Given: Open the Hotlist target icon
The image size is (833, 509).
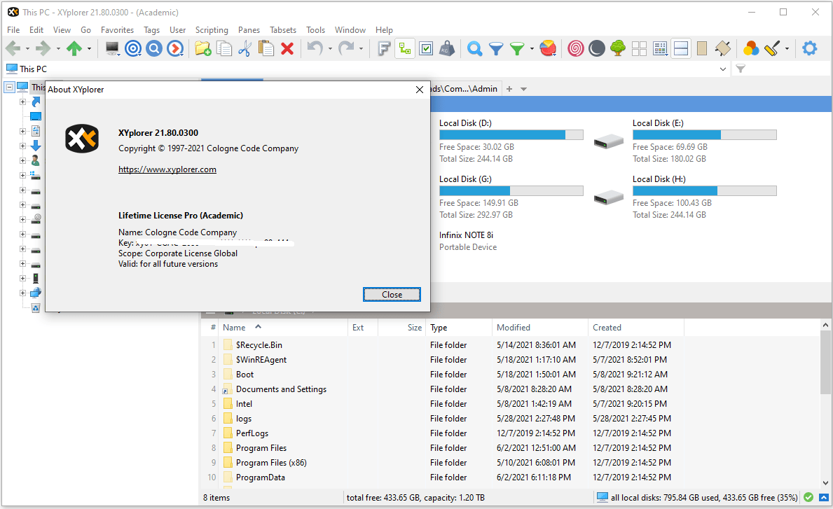Looking at the screenshot, I should (x=133, y=49).
